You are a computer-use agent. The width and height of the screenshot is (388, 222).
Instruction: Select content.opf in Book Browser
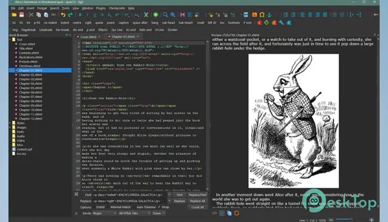click(24, 149)
